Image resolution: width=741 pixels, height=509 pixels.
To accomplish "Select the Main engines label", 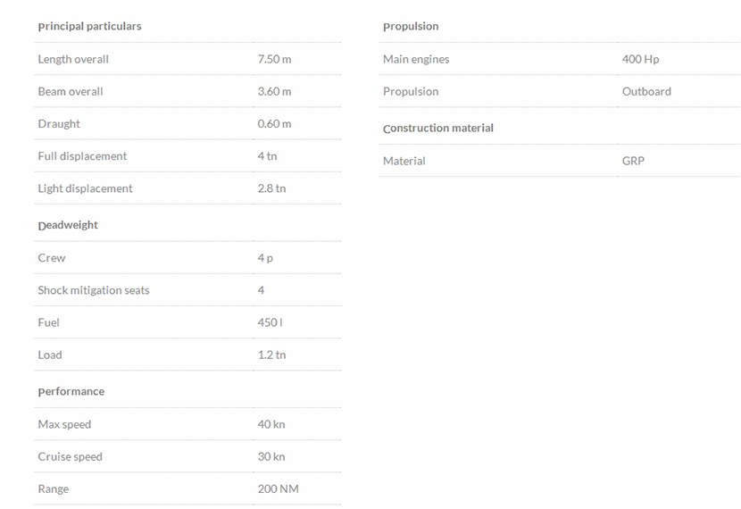I will coord(416,59).
